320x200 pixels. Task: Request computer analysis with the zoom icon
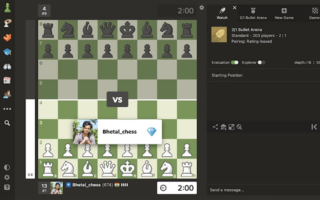(x=240, y=127)
